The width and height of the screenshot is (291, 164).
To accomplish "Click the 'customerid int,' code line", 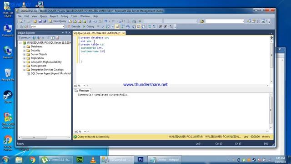I will click(92, 48).
